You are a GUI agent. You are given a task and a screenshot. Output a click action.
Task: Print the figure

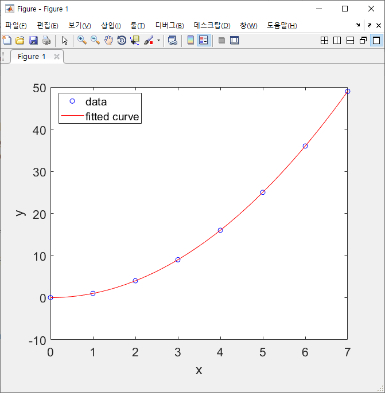pos(46,40)
